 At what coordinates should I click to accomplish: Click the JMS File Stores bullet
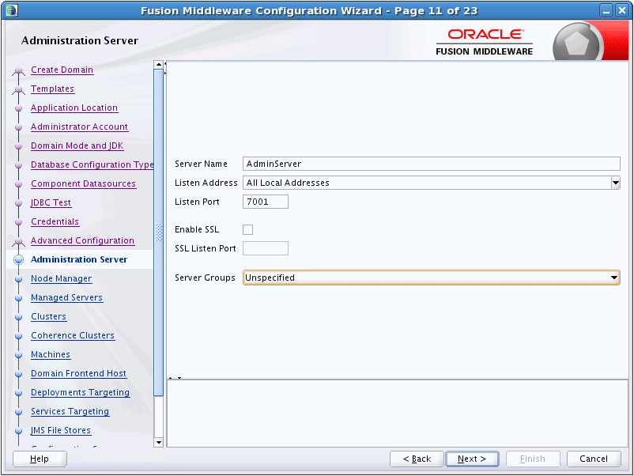pyautogui.click(x=18, y=431)
